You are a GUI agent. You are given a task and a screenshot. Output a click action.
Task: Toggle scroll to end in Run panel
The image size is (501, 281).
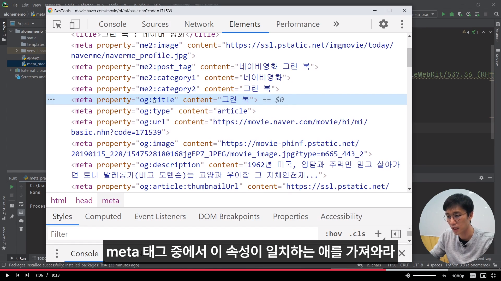[21, 213]
